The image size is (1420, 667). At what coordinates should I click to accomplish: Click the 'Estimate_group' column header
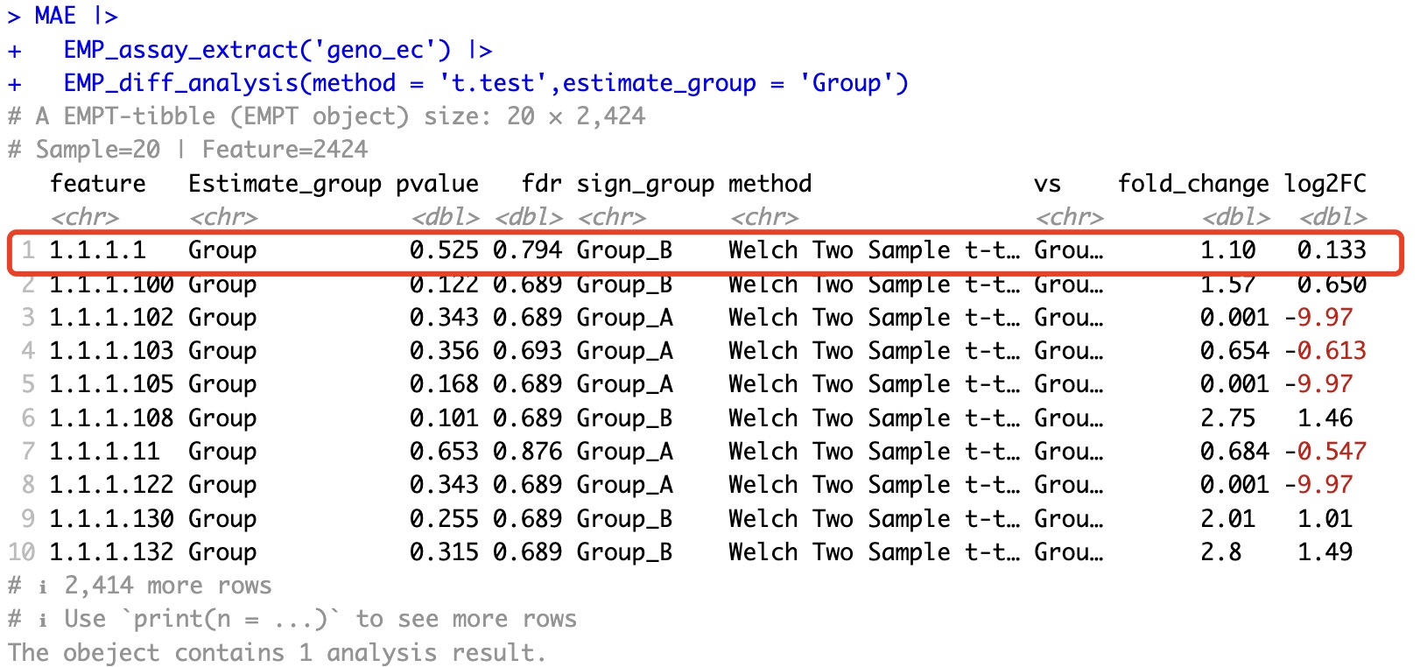pyautogui.click(x=285, y=184)
